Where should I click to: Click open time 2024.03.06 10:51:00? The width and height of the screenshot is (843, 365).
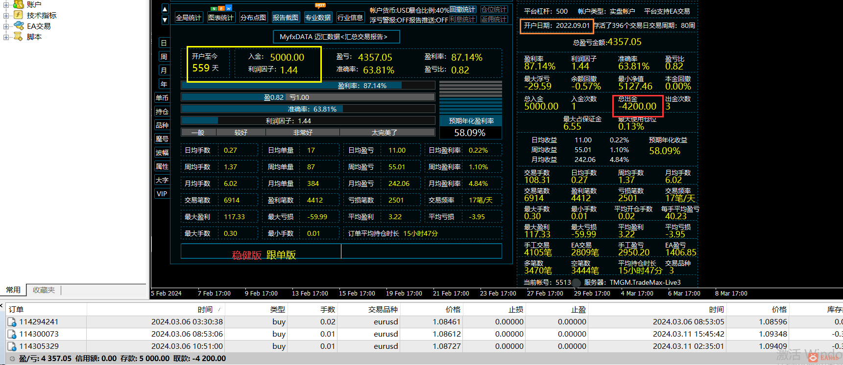(x=187, y=346)
